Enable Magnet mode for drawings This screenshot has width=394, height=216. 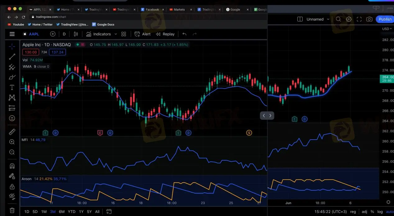point(12,166)
